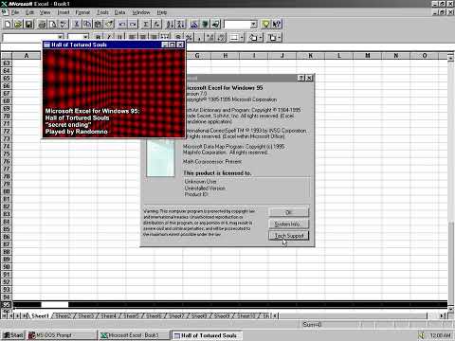The width and height of the screenshot is (455, 341).
Task: Expand the Font Color palette arrow
Action: point(280,38)
